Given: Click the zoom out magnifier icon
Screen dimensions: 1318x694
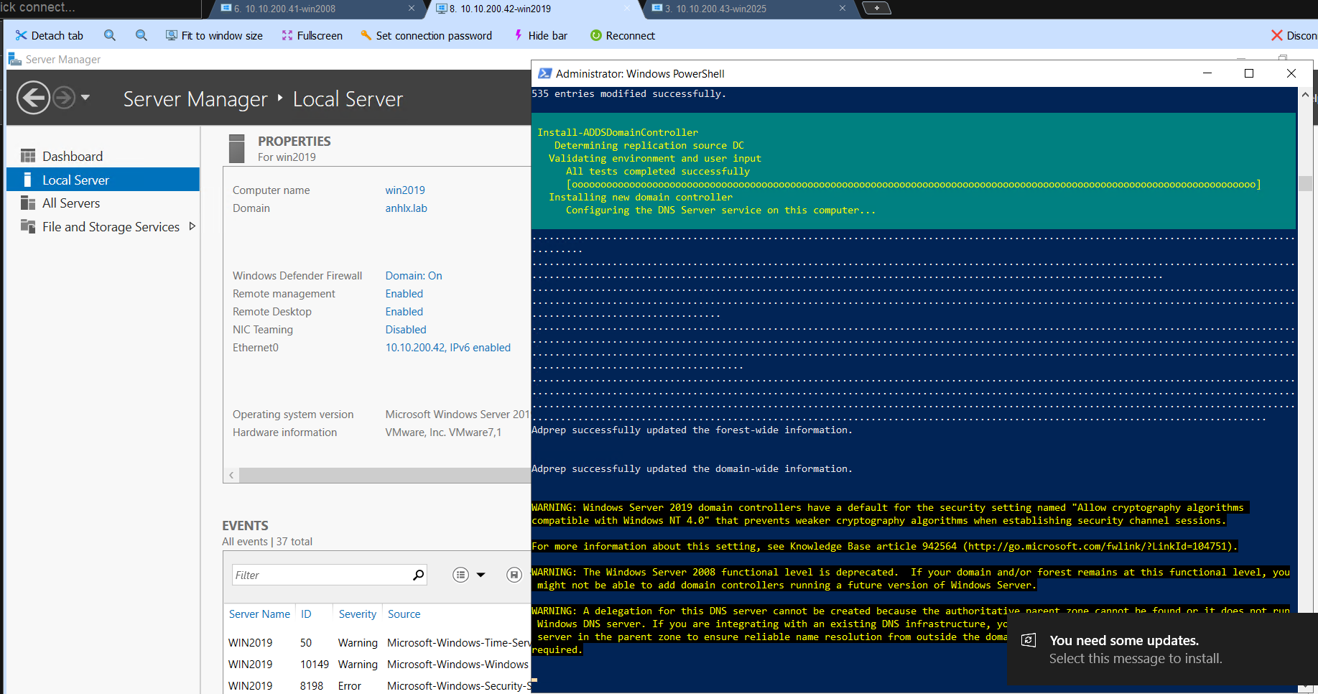Looking at the screenshot, I should pyautogui.click(x=141, y=35).
